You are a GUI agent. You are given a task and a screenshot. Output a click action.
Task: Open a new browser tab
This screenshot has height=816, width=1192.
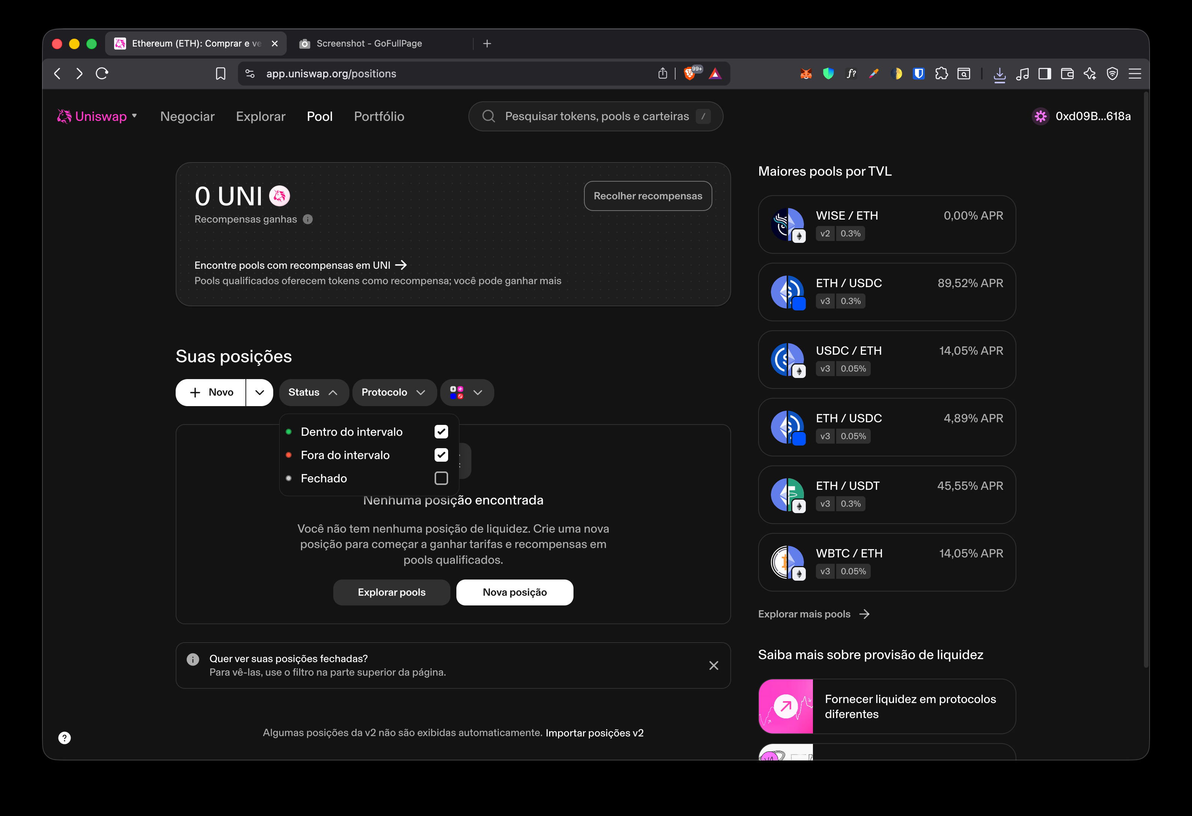(x=487, y=44)
